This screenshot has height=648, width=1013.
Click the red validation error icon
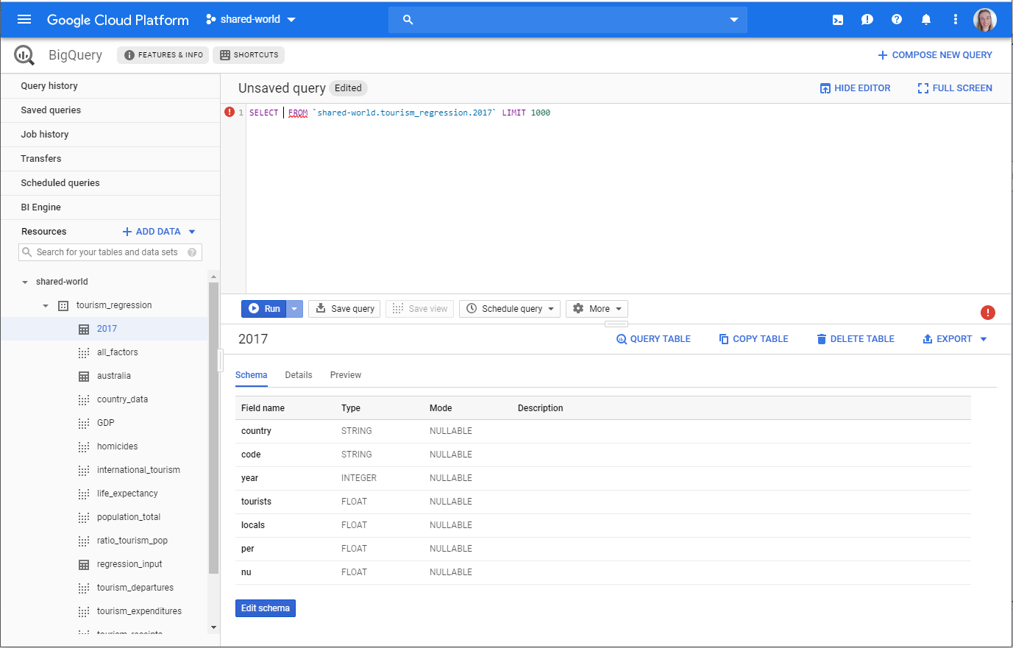[x=988, y=313]
